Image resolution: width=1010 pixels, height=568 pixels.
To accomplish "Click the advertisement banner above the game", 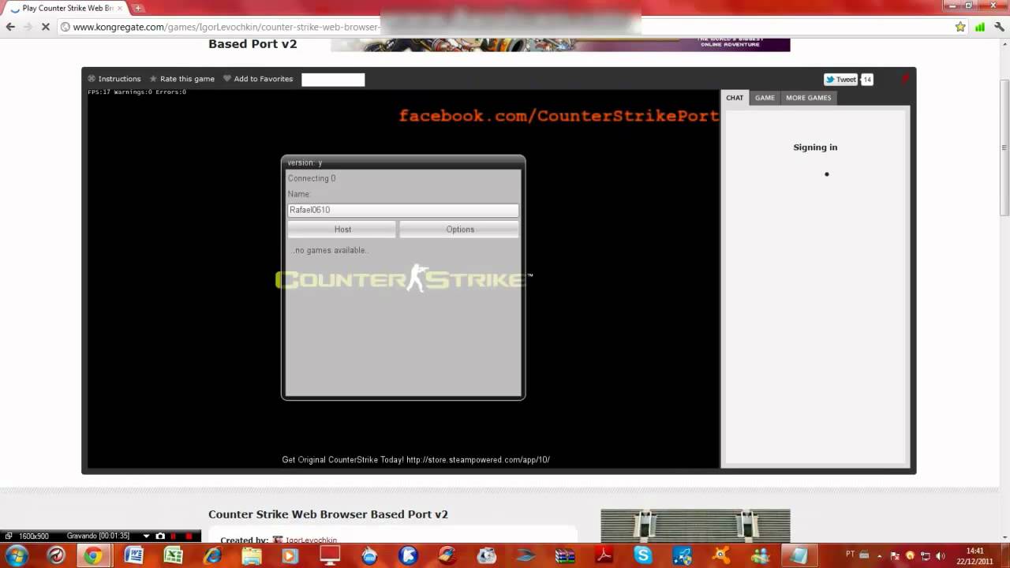I will pyautogui.click(x=560, y=44).
